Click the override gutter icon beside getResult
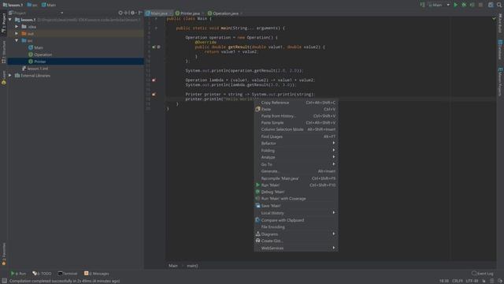The image size is (504, 284). [154, 47]
